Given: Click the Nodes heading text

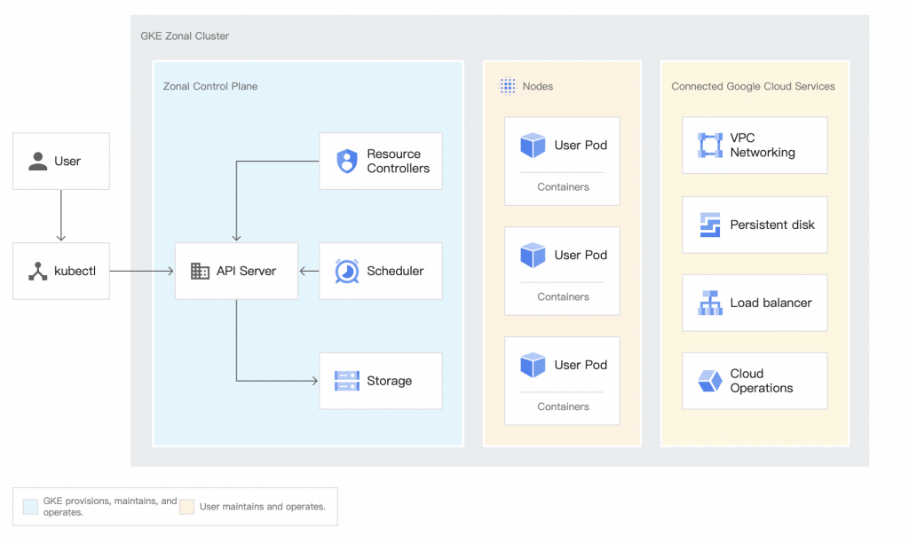Looking at the screenshot, I should point(537,86).
